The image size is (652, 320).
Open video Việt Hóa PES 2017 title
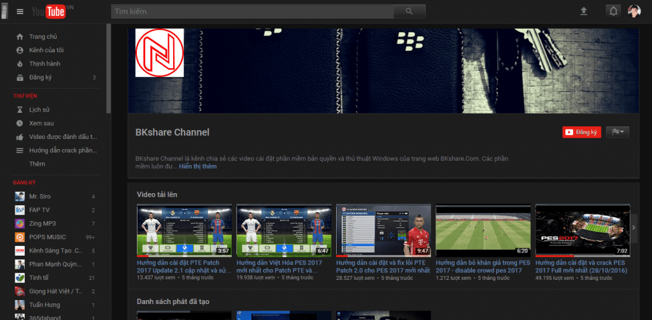coord(280,266)
